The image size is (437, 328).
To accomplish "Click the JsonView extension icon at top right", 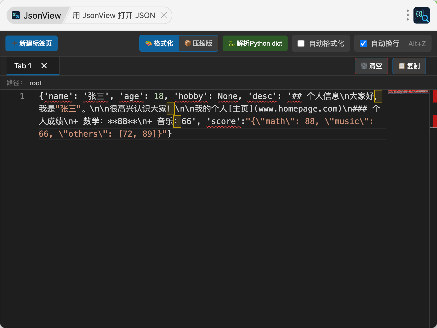I will point(421,15).
